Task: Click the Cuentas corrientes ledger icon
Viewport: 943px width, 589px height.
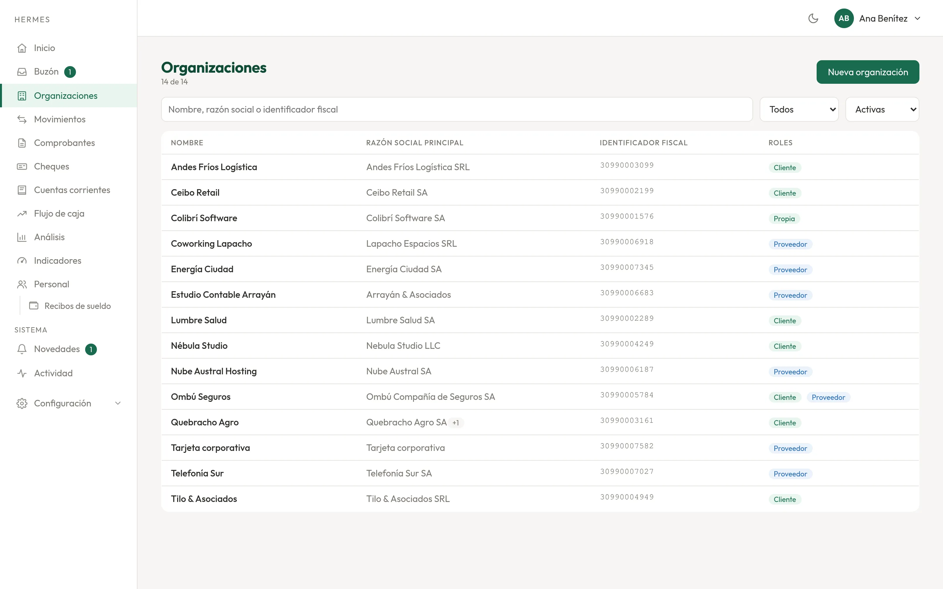Action: (x=22, y=190)
